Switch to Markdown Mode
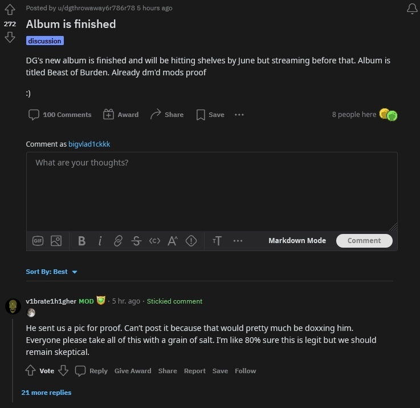Screen dimensions: 420x408 (297, 241)
